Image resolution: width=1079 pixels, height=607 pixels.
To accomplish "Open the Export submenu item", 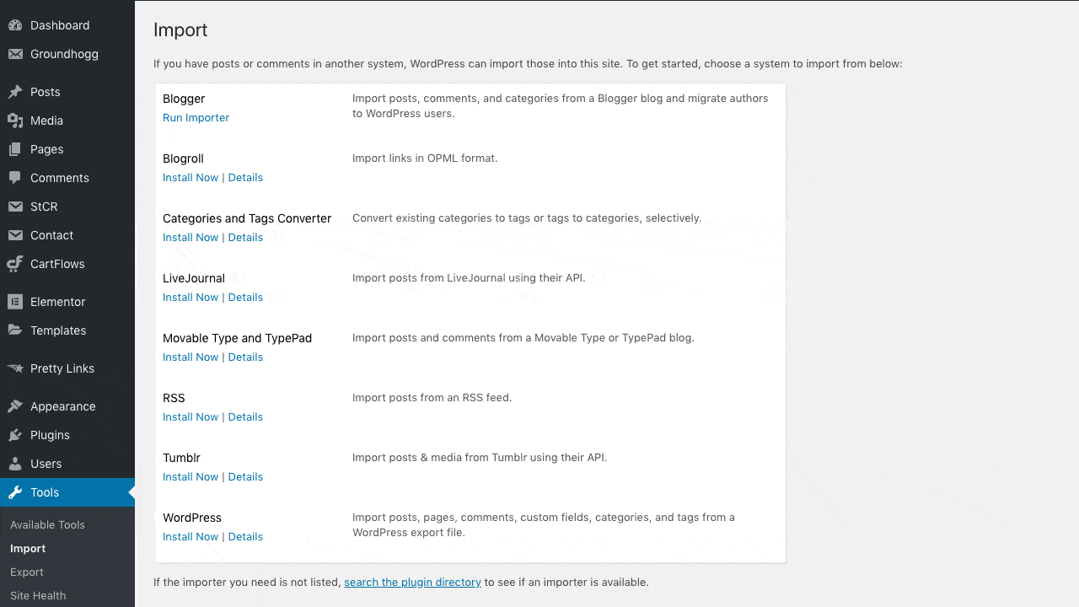I will 27,572.
